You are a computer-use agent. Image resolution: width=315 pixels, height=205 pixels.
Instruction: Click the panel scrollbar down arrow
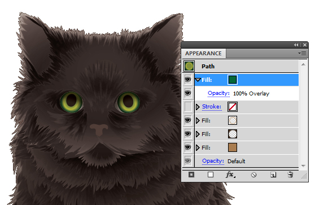303,166
